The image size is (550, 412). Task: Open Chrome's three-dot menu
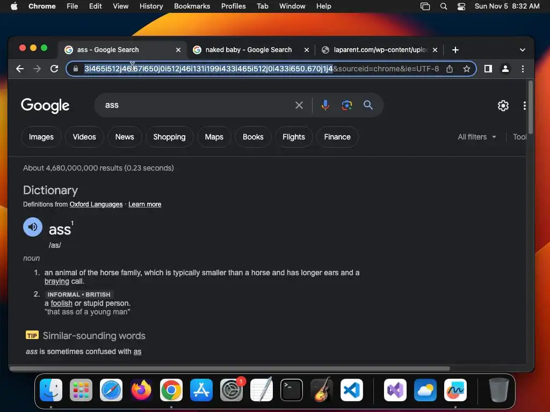[523, 69]
